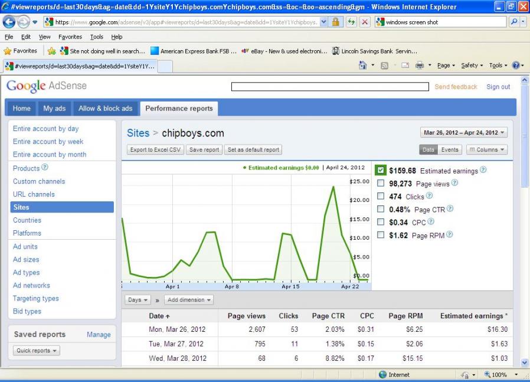Open the File menu
This screenshot has height=382, width=530.
(9, 37)
